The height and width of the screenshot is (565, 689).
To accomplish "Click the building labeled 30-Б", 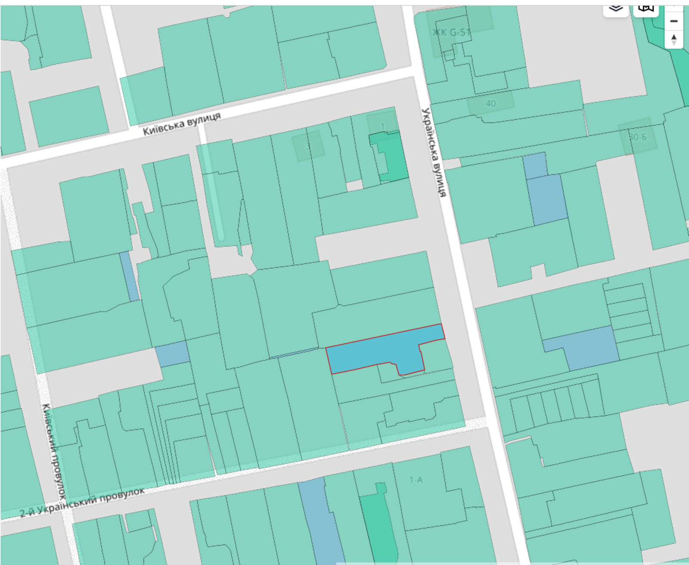I will point(638,137).
